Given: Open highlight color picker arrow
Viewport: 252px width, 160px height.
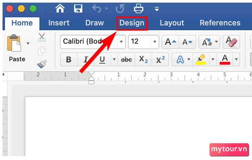Looking at the screenshot, I should click(x=213, y=60).
